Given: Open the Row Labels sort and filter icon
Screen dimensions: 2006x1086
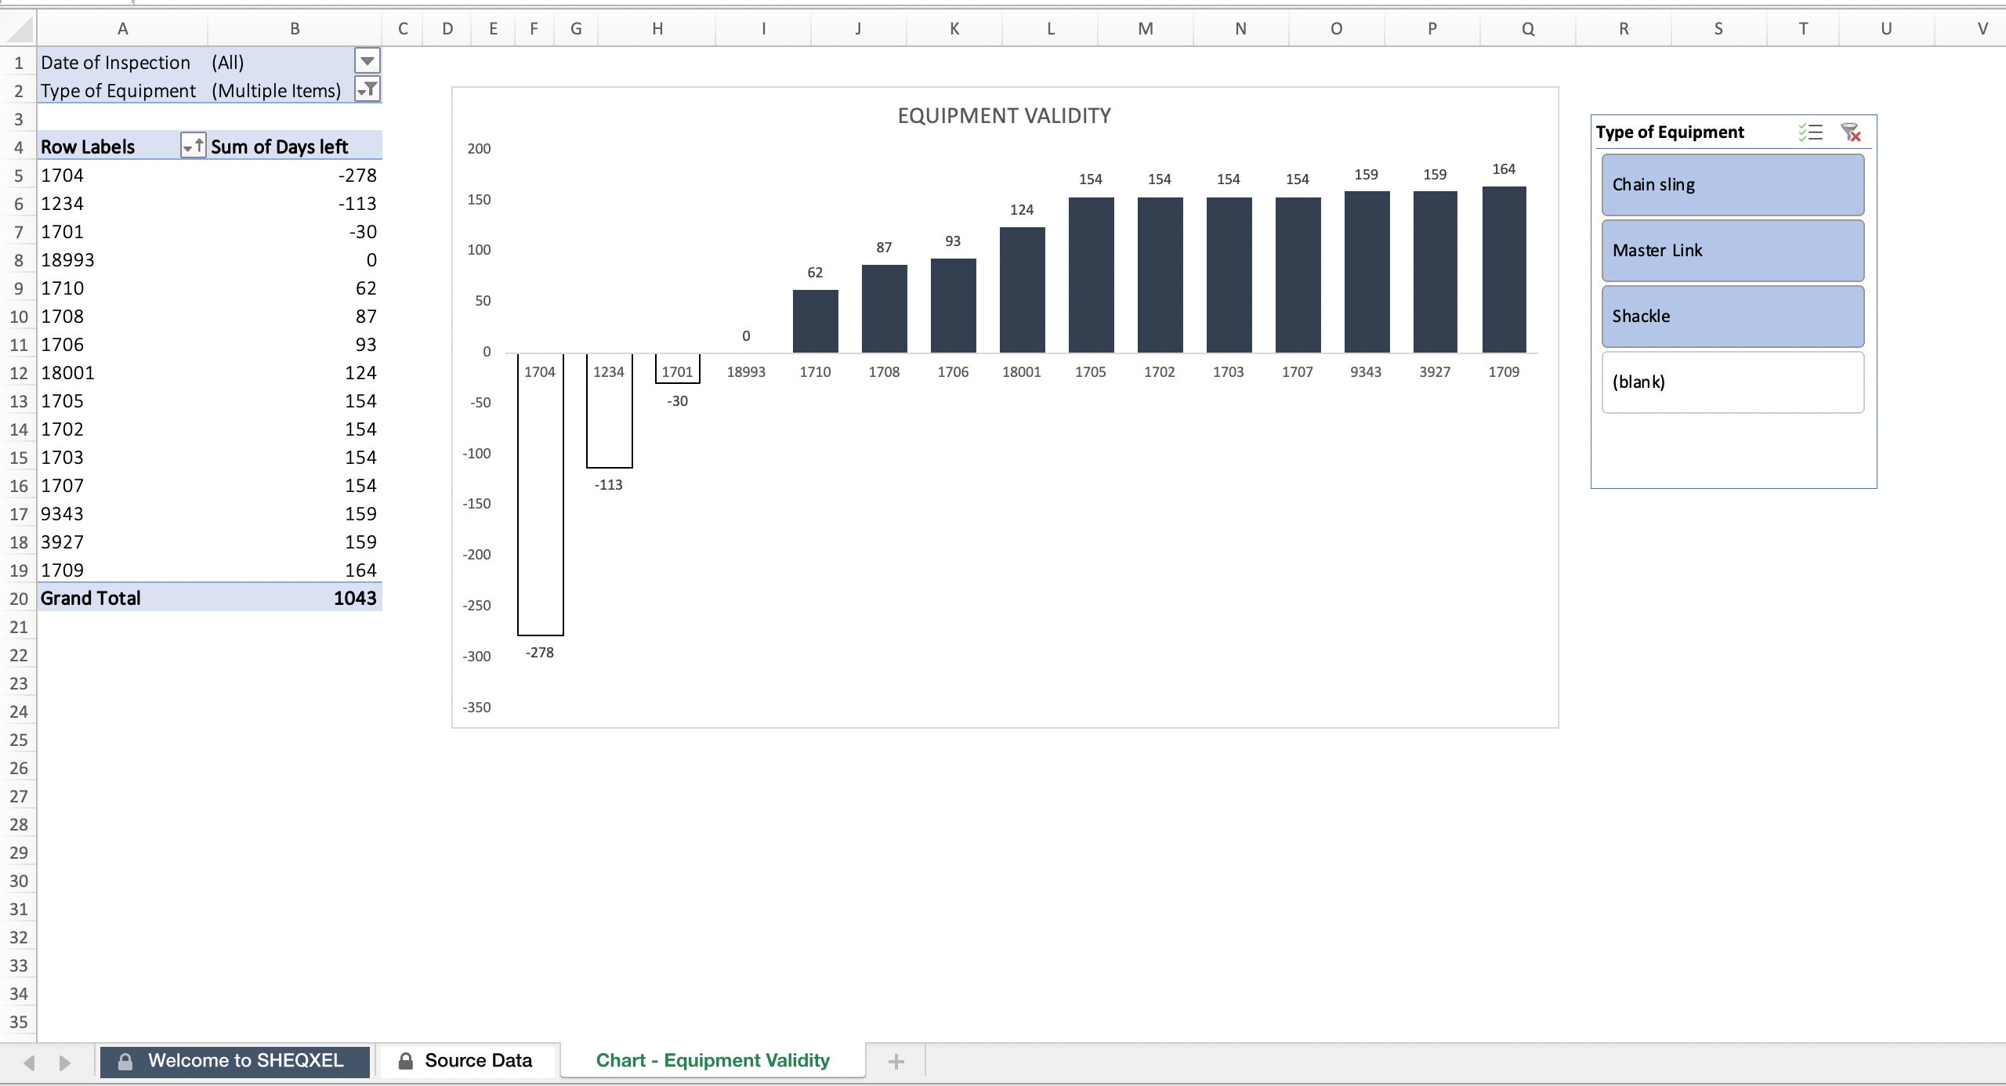Looking at the screenshot, I should [x=192, y=146].
